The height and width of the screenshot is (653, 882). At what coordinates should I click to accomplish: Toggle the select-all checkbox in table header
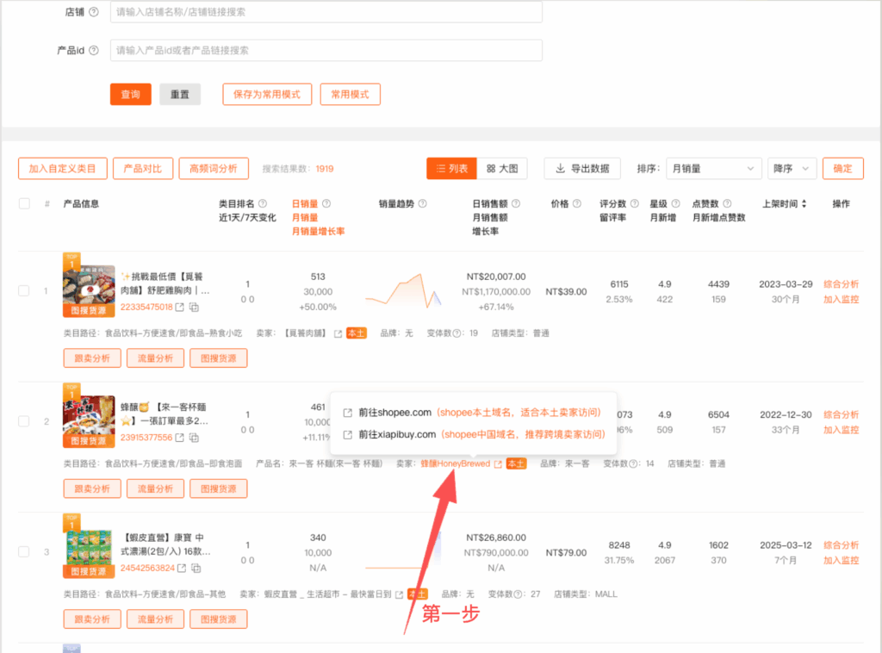[24, 204]
